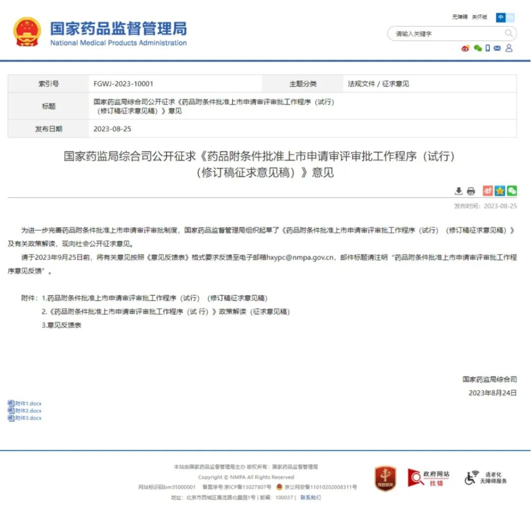Click the download icon under the article title
Image resolution: width=531 pixels, height=513 pixels.
pos(458,191)
